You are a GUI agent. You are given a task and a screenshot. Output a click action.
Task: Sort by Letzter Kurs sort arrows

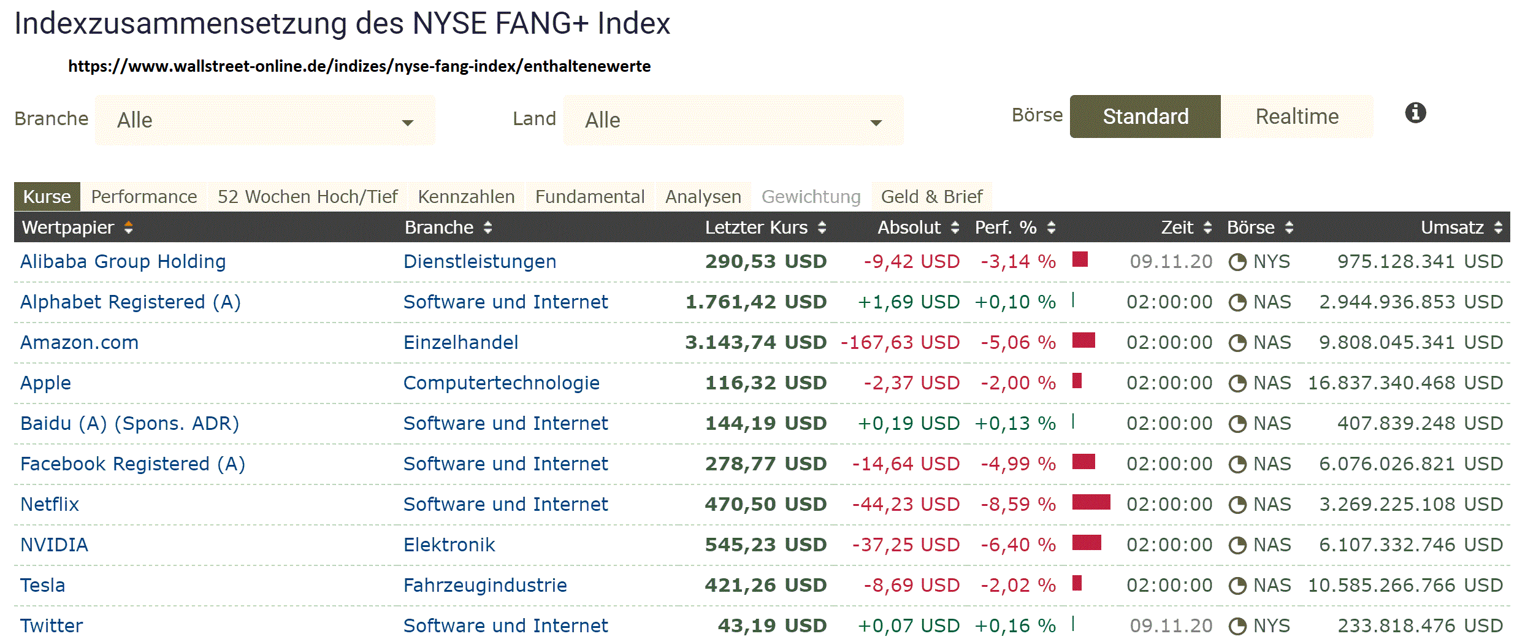pos(822,228)
